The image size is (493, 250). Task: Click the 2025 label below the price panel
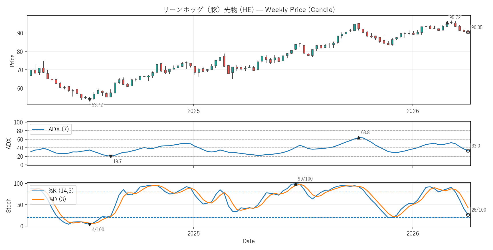tap(193, 111)
